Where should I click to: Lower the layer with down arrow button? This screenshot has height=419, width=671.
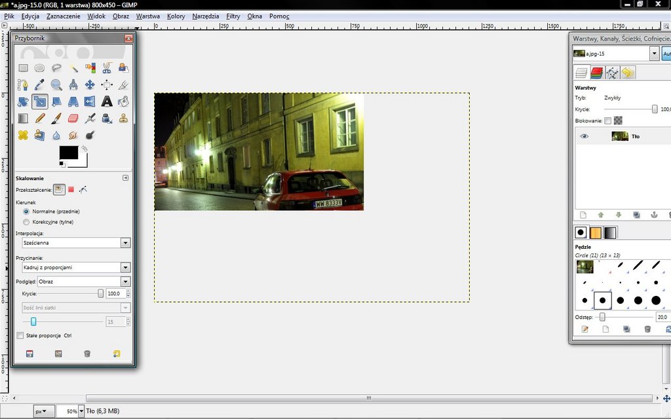tap(619, 215)
